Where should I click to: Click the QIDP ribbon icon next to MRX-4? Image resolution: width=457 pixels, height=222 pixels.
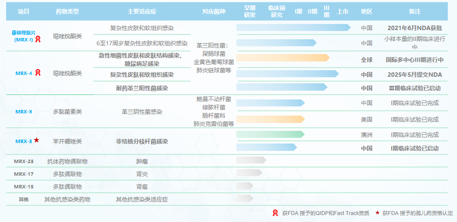(38, 72)
